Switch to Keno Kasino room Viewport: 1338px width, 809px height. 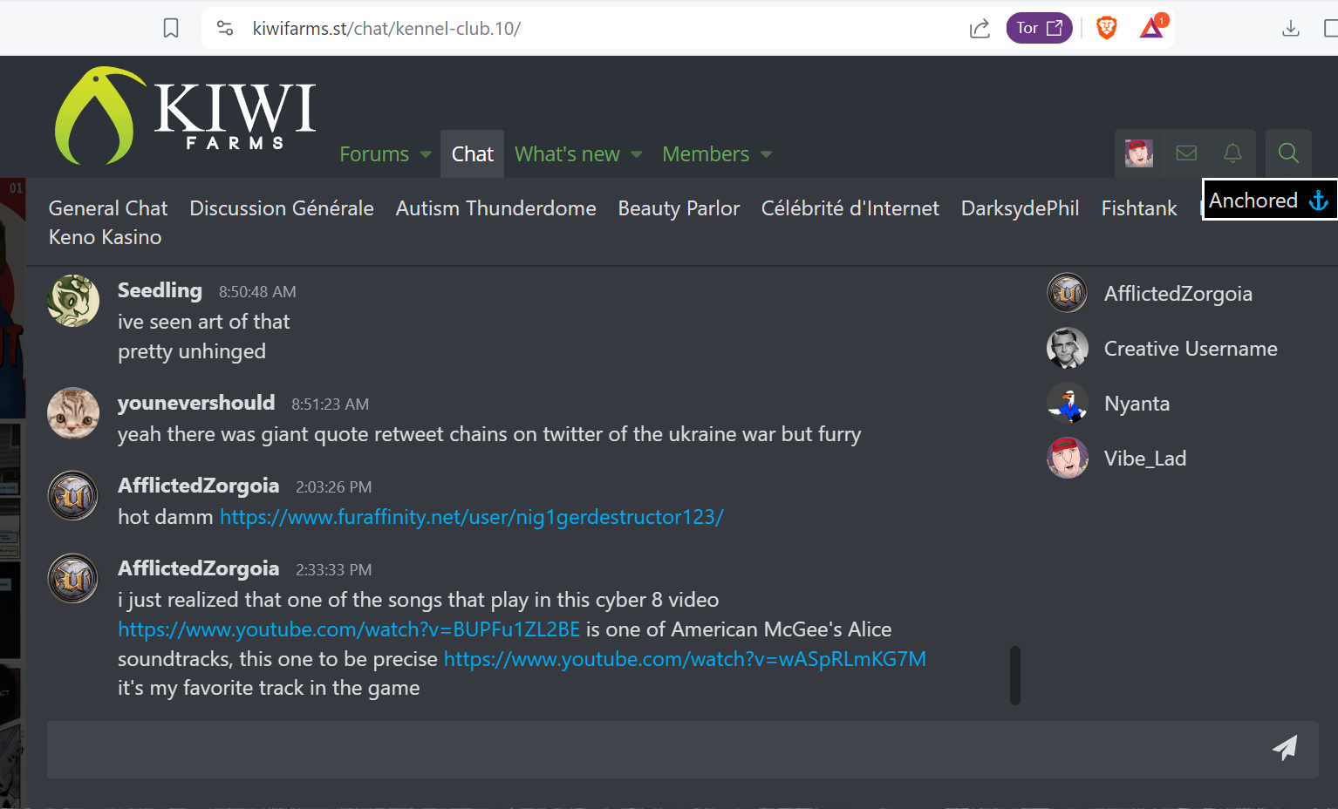click(x=105, y=237)
